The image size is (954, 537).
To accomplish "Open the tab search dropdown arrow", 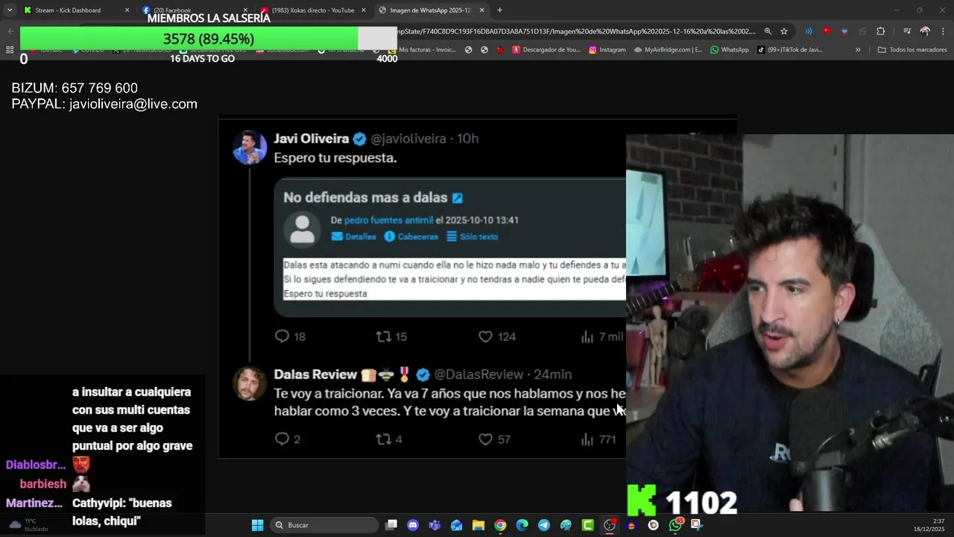I will pos(10,10).
